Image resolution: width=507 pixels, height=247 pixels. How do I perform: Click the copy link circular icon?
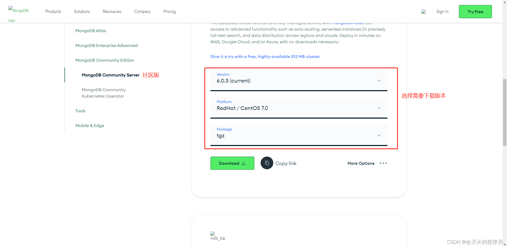(267, 163)
